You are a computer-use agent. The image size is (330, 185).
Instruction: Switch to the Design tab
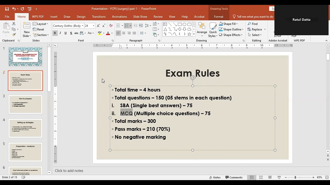tap(81, 16)
